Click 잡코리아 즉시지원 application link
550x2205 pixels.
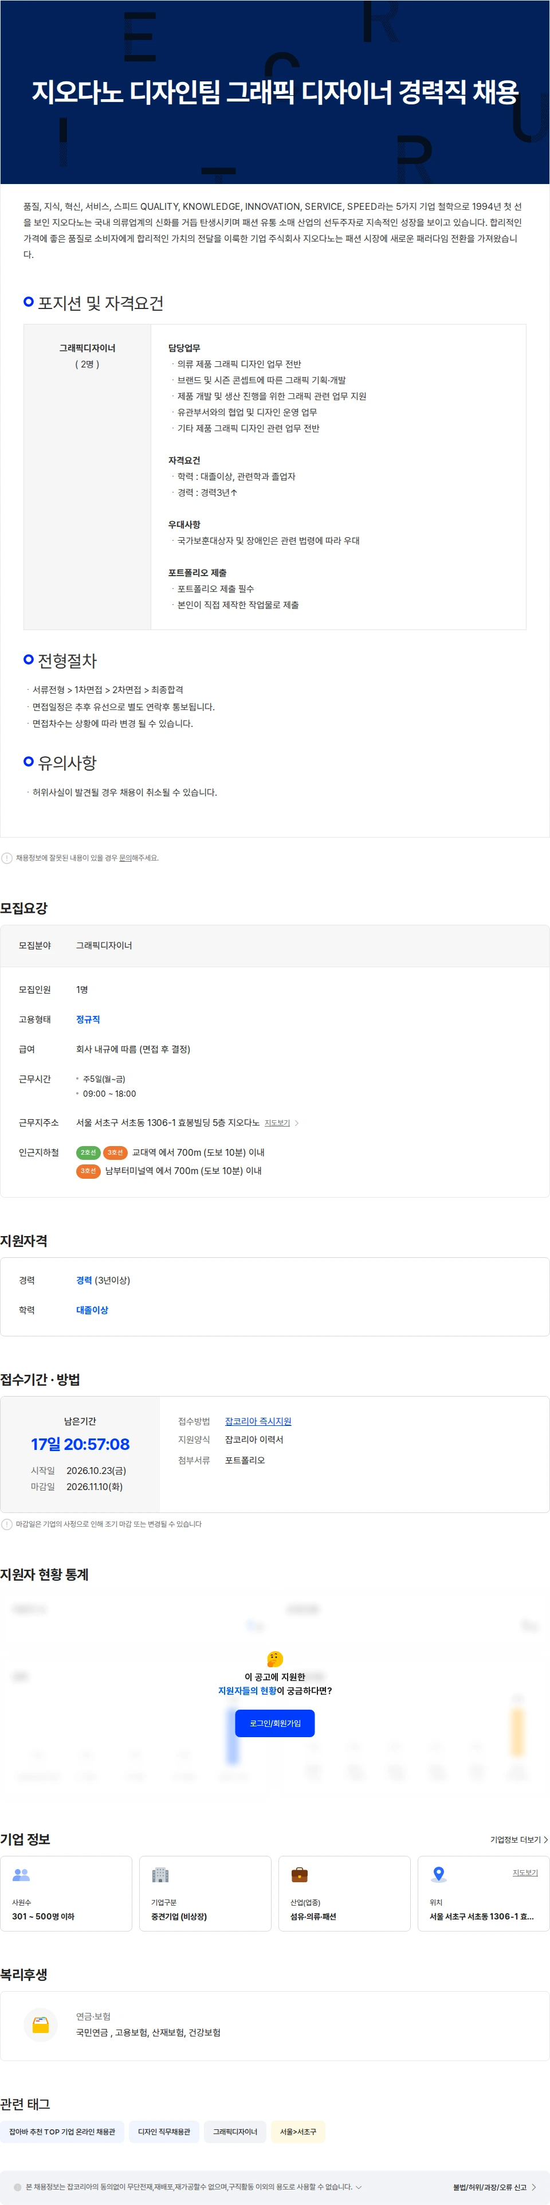coord(257,1421)
